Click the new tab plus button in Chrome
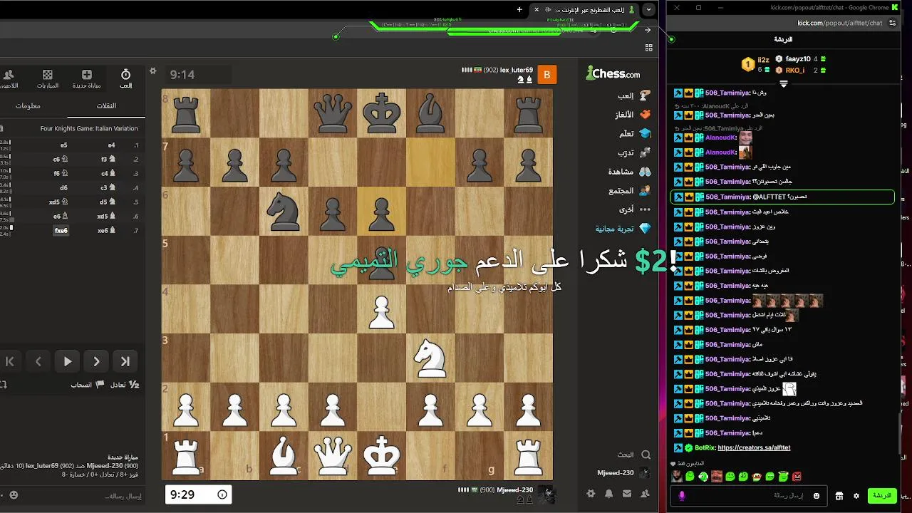Viewport: 912px width, 513px height. (x=519, y=9)
